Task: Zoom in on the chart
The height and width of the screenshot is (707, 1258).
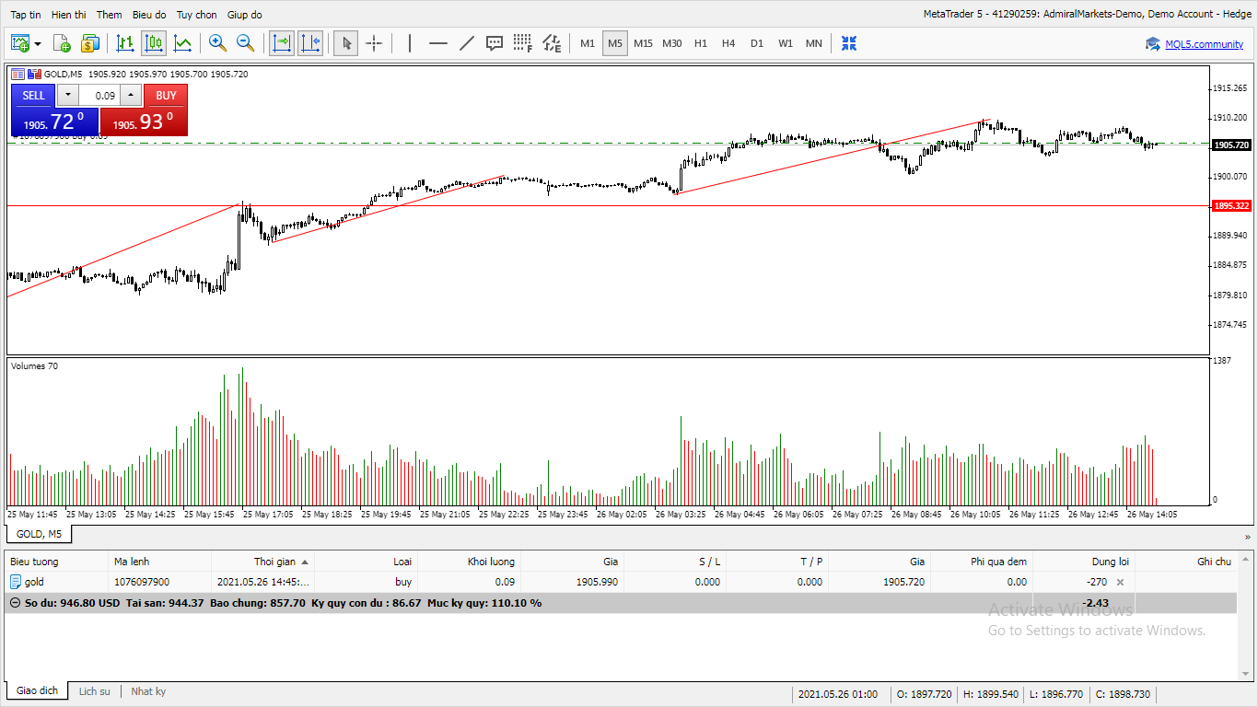Action: coord(217,43)
